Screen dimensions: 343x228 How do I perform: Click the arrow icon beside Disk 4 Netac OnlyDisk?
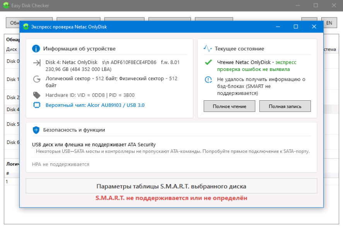point(37,63)
